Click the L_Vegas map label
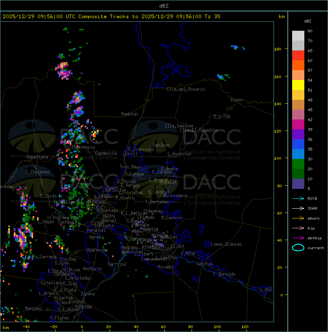The width and height of the screenshot is (328, 332). 46,222
